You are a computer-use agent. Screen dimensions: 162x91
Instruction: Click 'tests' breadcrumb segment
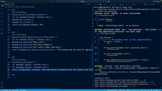(x=16, y=7)
